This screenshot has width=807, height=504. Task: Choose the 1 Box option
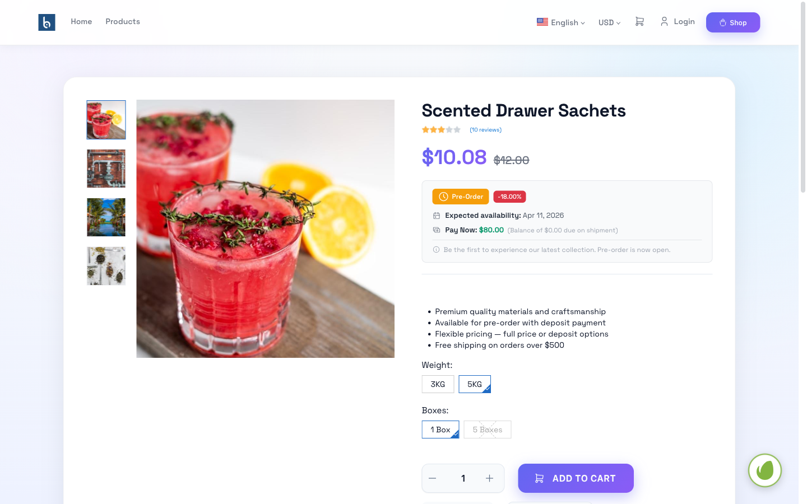click(440, 430)
